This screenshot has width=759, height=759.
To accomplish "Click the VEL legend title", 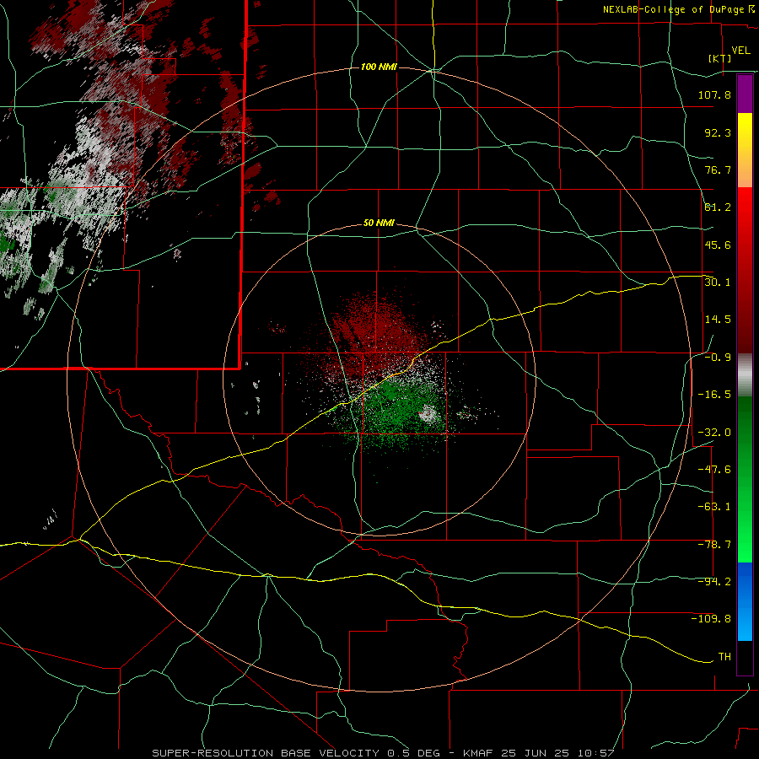I will coord(740,51).
